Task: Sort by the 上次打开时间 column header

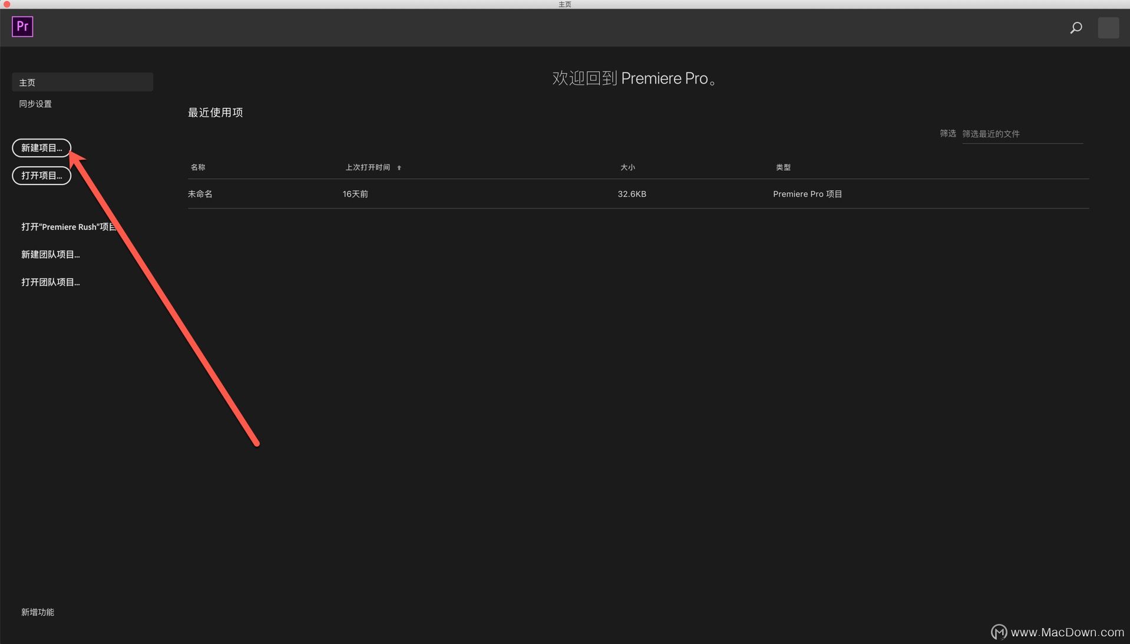Action: 368,167
